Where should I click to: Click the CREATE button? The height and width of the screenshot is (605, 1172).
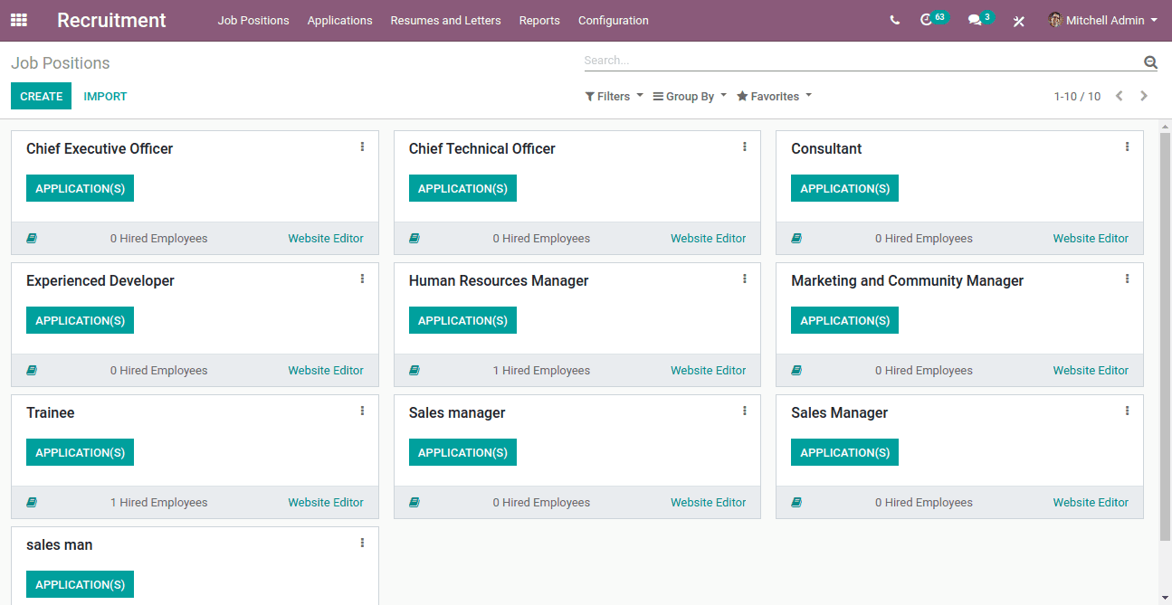click(x=41, y=96)
